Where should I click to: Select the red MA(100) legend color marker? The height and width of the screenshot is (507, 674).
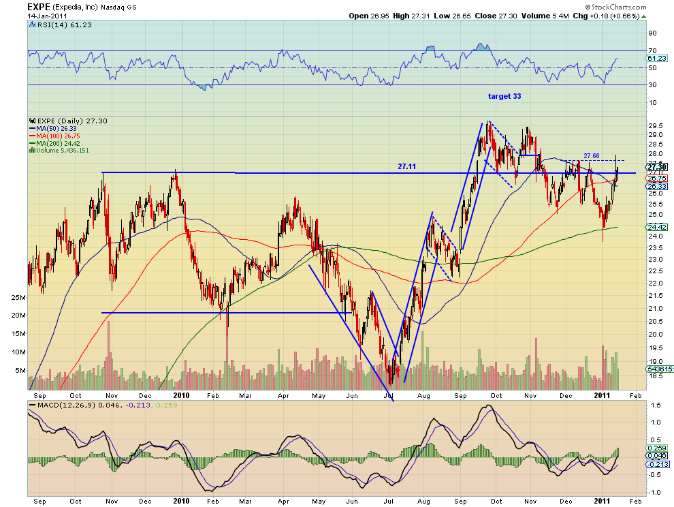tap(32, 136)
